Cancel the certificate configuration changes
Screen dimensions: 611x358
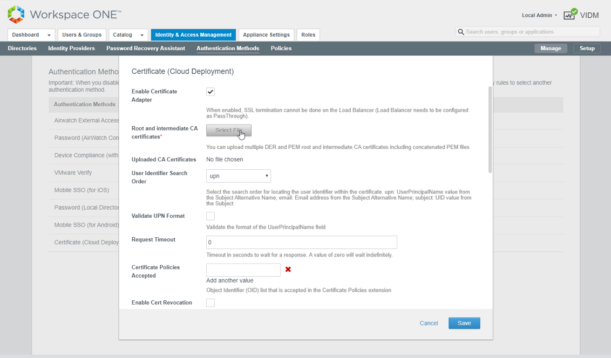click(x=429, y=323)
